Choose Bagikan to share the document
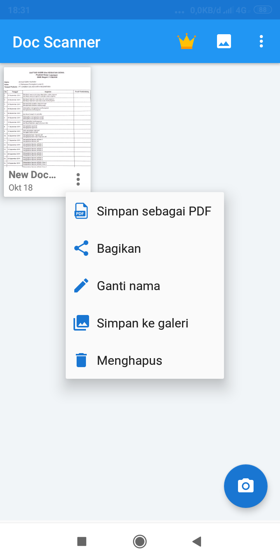 coord(119,248)
